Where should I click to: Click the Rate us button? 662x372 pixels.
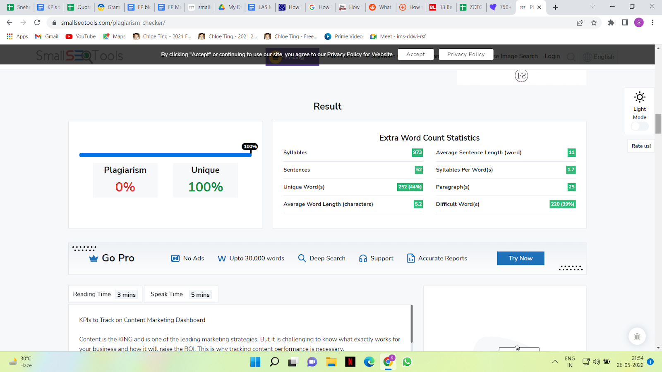click(x=641, y=146)
